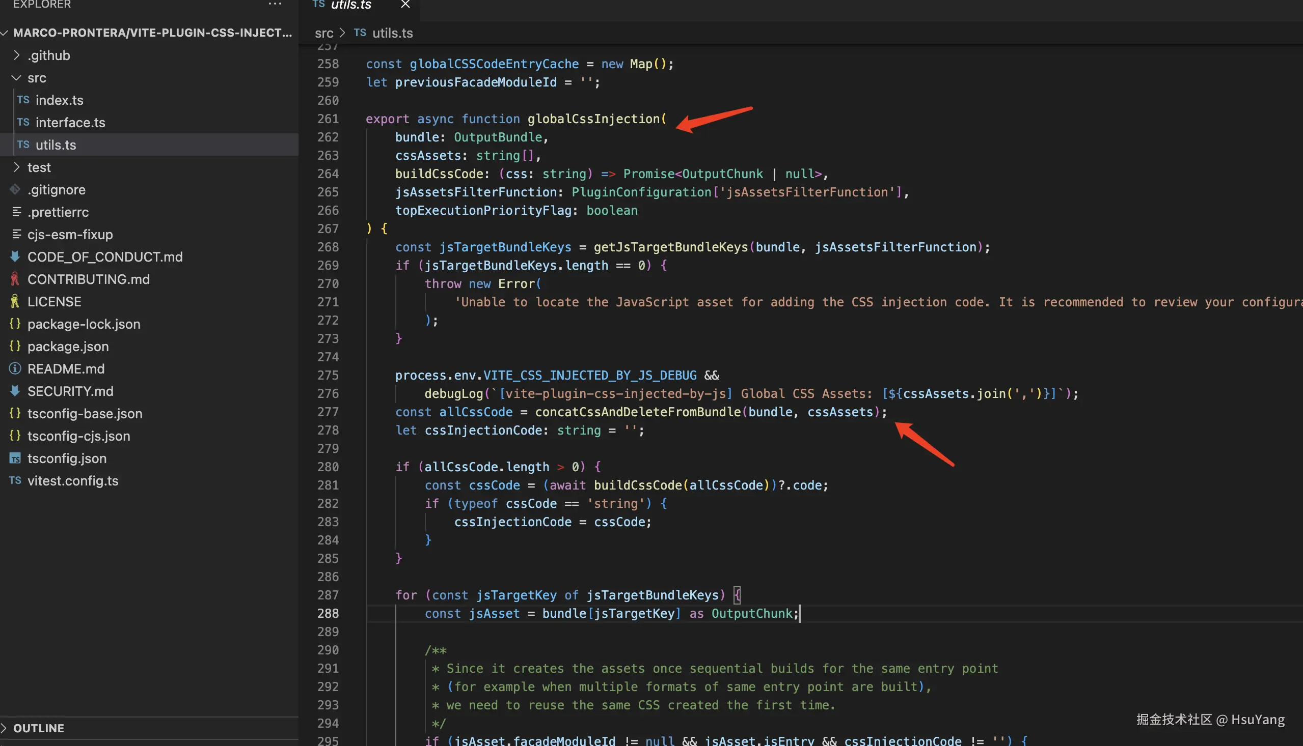Collapse the repository root folder header
Screen dimensions: 1303x746
(x=4, y=33)
